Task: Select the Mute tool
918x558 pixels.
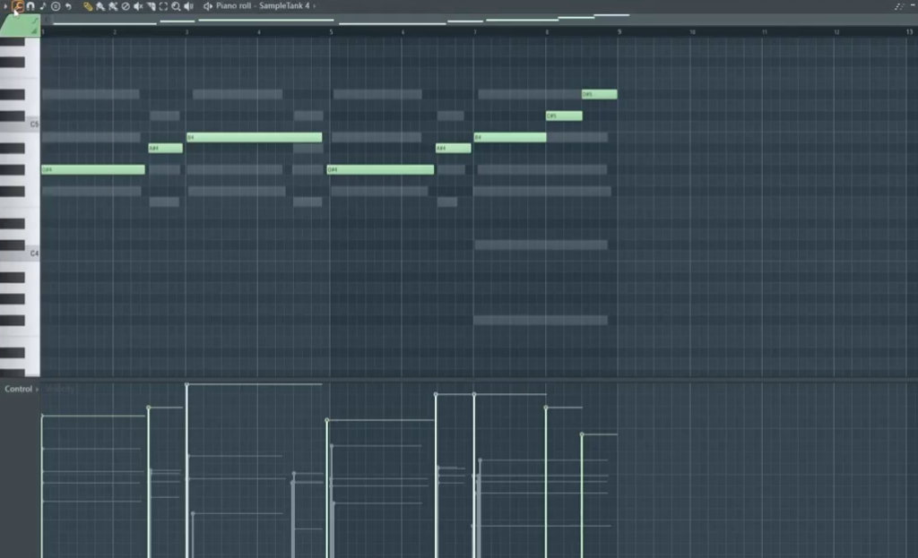Action: (138, 6)
